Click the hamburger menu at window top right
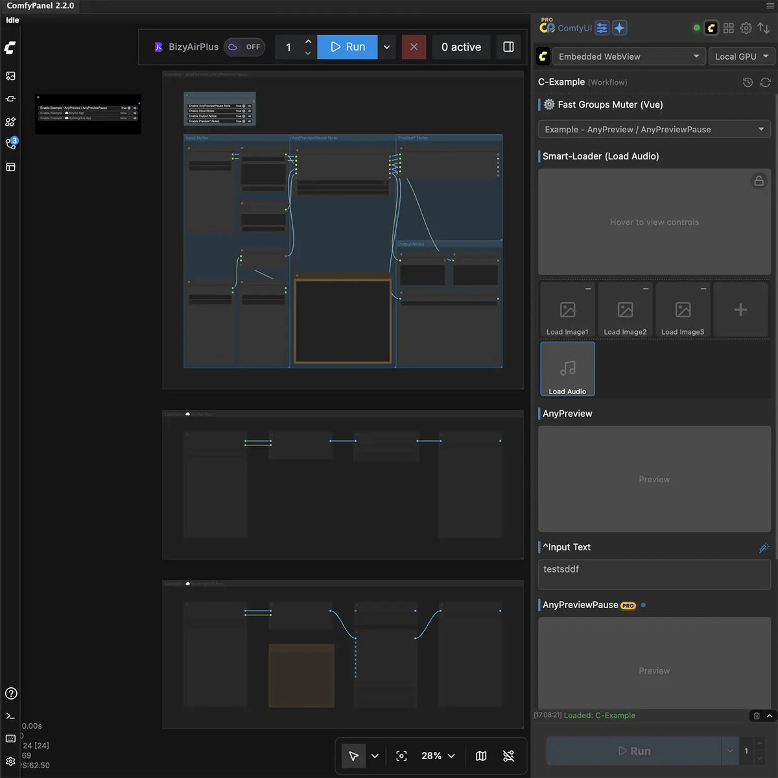 [x=770, y=6]
